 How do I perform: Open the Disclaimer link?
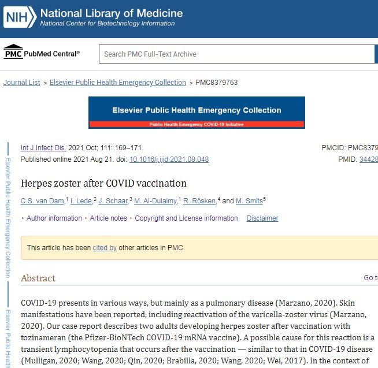coord(262,218)
